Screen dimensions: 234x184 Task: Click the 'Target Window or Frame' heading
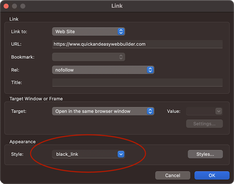click(x=36, y=99)
